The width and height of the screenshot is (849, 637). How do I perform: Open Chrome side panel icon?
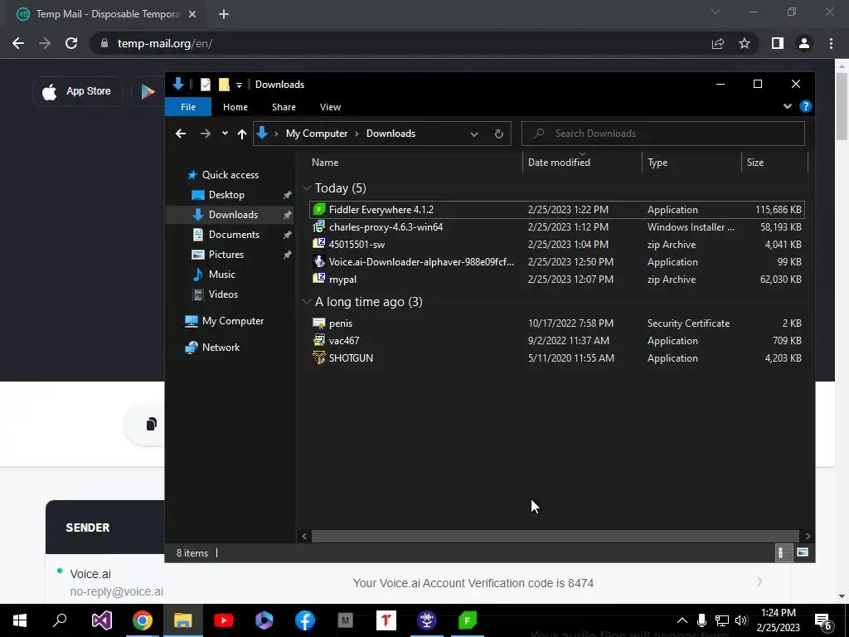778,43
